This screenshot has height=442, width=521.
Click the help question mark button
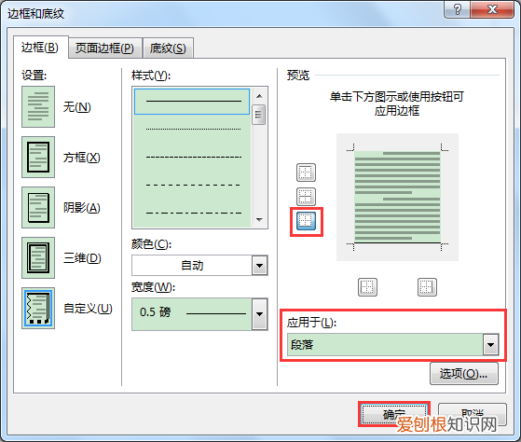point(458,9)
